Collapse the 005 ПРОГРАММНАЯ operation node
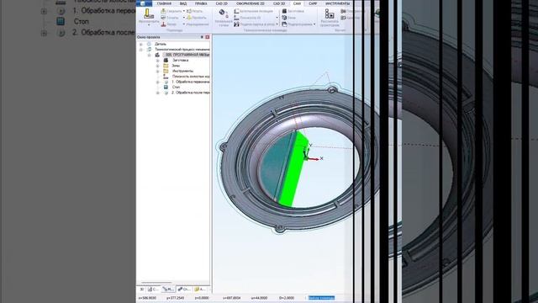Screen dimensions: 538x303 click(x=150, y=55)
